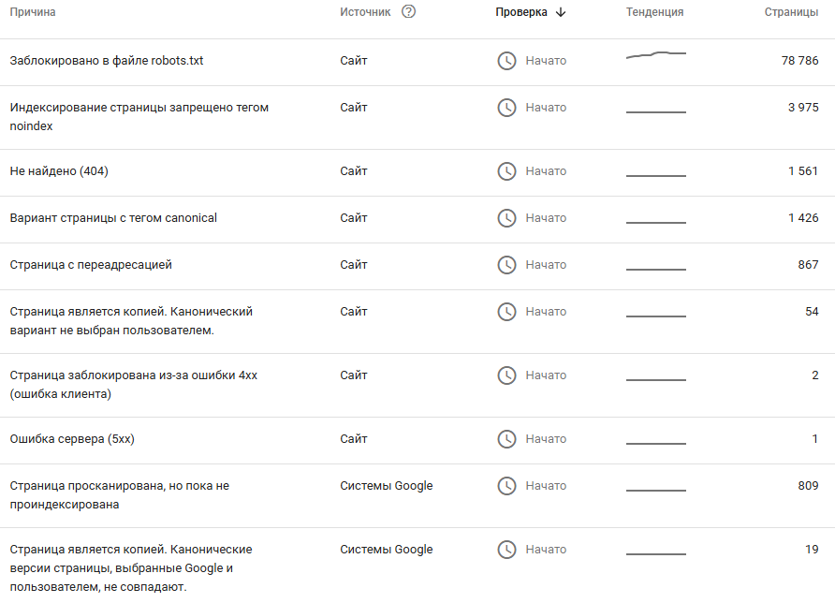The width and height of the screenshot is (835, 603).
Task: Click clock icon in canonical tag variant row
Action: click(506, 218)
